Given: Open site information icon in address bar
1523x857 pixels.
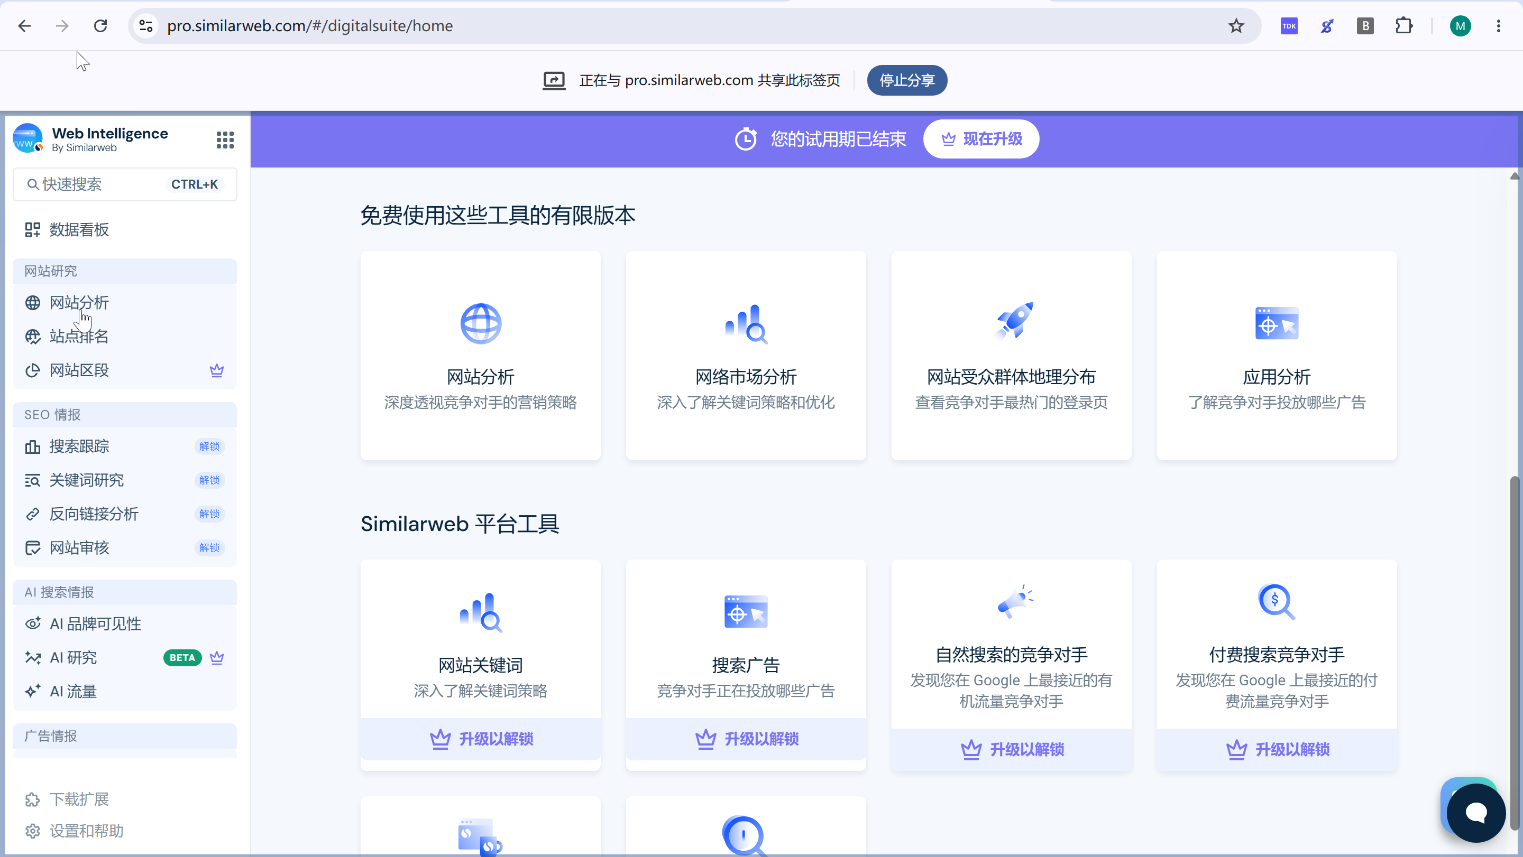Looking at the screenshot, I should coord(146,26).
